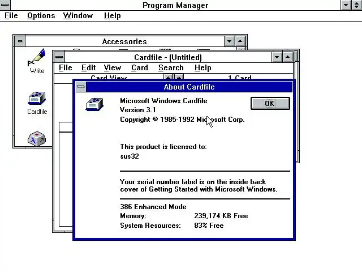Image resolution: width=362 pixels, height=272 pixels.
Task: Minimize the Cardfile window
Action: (277, 57)
